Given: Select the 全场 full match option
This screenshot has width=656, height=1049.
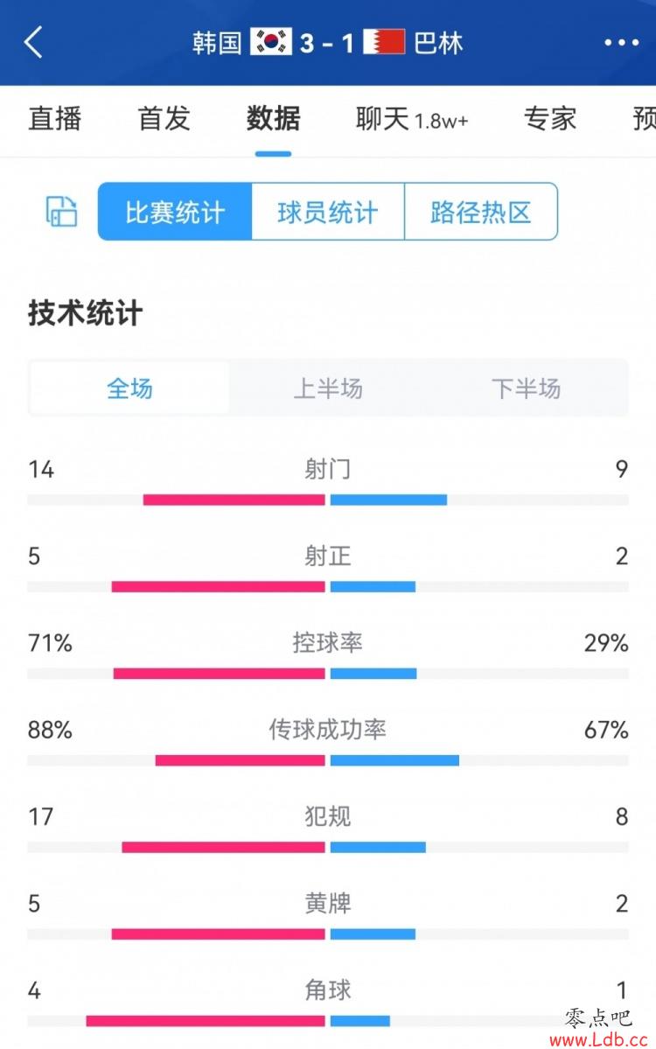Looking at the screenshot, I should click(x=129, y=388).
